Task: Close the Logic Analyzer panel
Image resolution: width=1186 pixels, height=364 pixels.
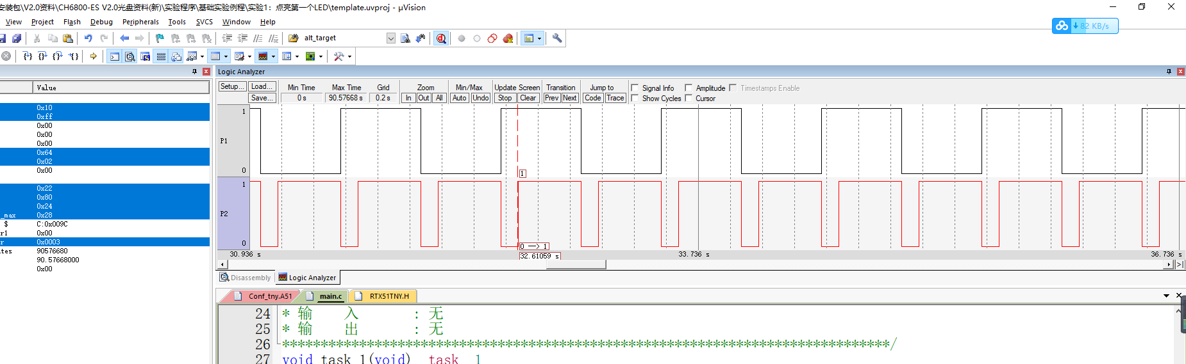Action: (1180, 72)
